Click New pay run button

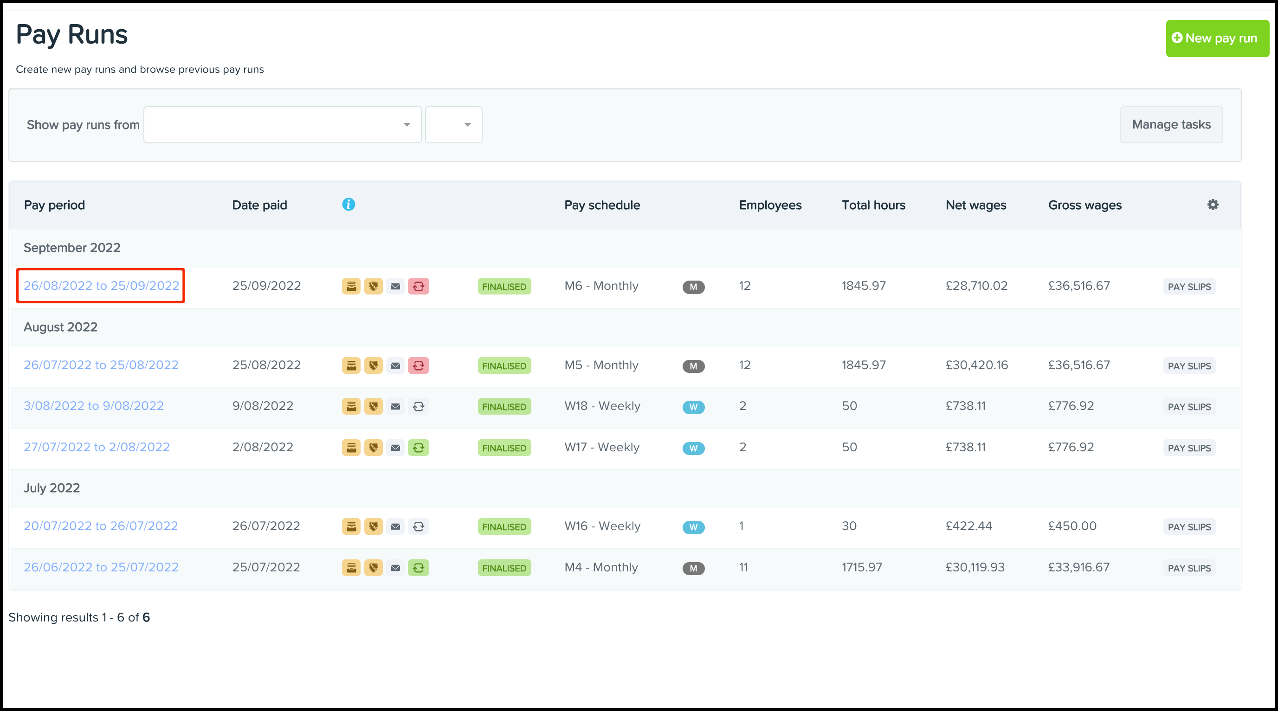tap(1216, 38)
